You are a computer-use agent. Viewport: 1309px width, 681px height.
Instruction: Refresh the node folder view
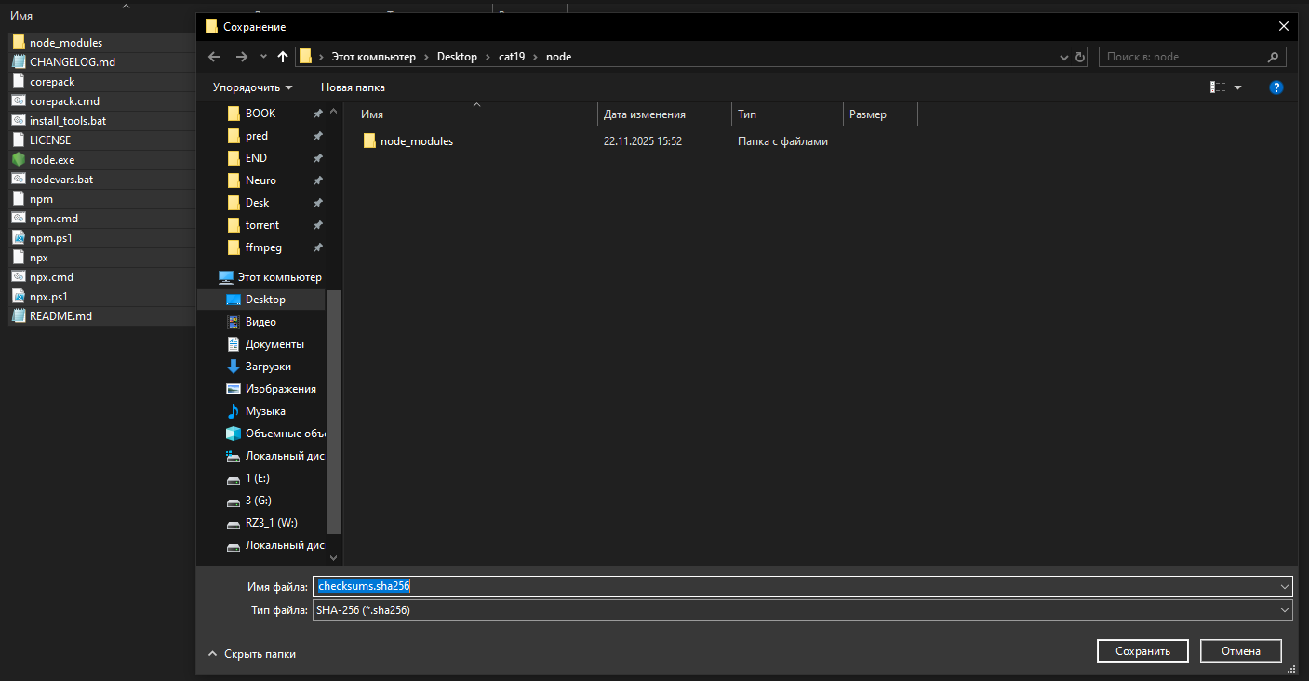tap(1080, 57)
